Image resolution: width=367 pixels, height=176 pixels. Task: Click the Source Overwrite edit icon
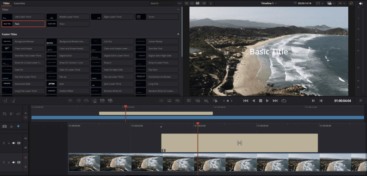pyautogui.click(x=110, y=101)
